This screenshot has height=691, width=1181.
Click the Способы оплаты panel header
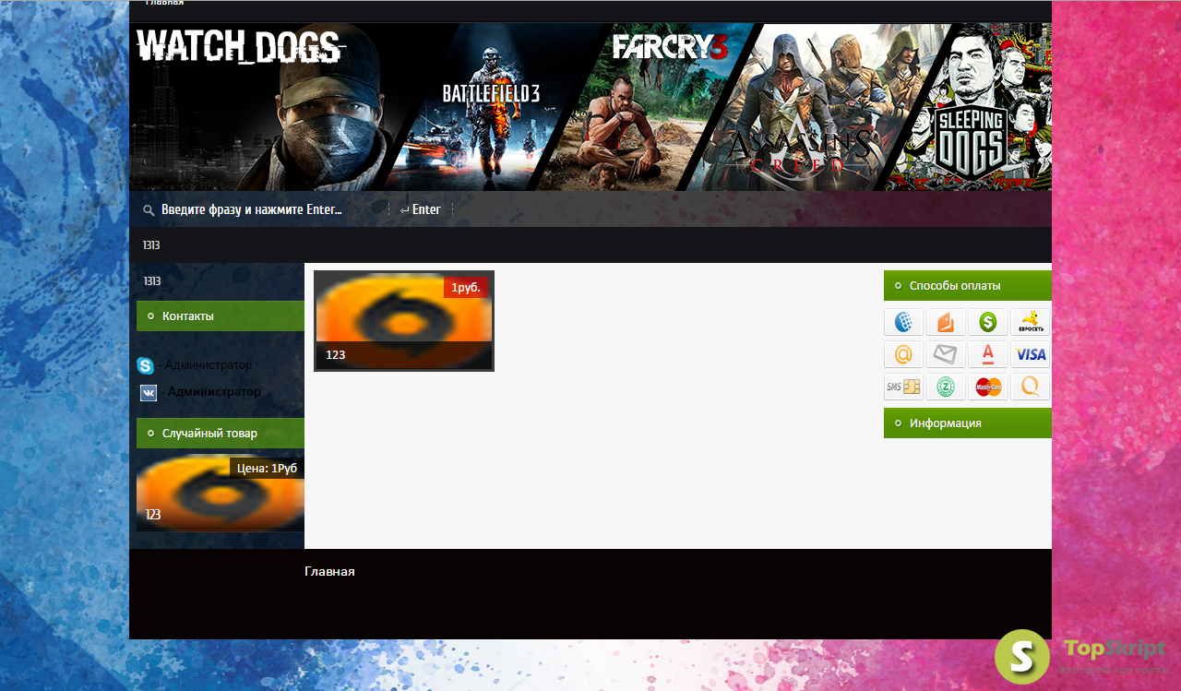point(968,285)
